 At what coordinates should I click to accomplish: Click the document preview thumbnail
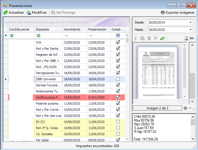158,72
